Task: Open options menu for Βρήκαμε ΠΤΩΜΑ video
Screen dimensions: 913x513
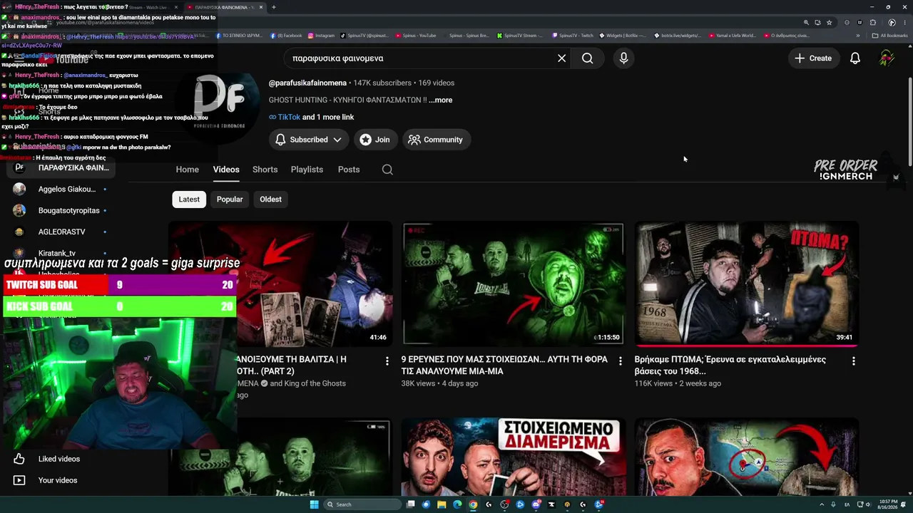Action: [854, 361]
